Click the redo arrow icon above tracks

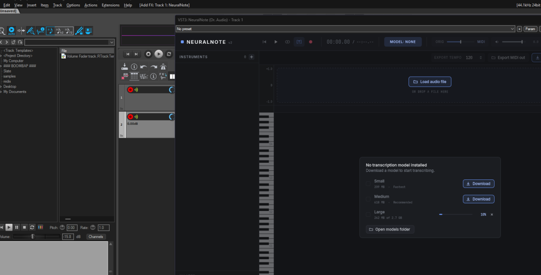coord(153,67)
